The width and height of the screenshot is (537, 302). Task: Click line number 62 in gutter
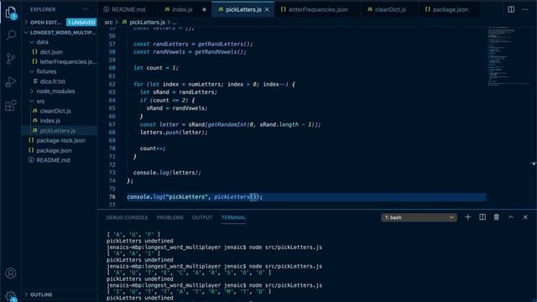point(112,84)
